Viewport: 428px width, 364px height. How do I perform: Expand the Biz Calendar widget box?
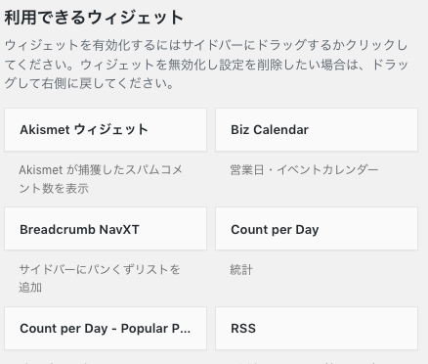(x=317, y=130)
